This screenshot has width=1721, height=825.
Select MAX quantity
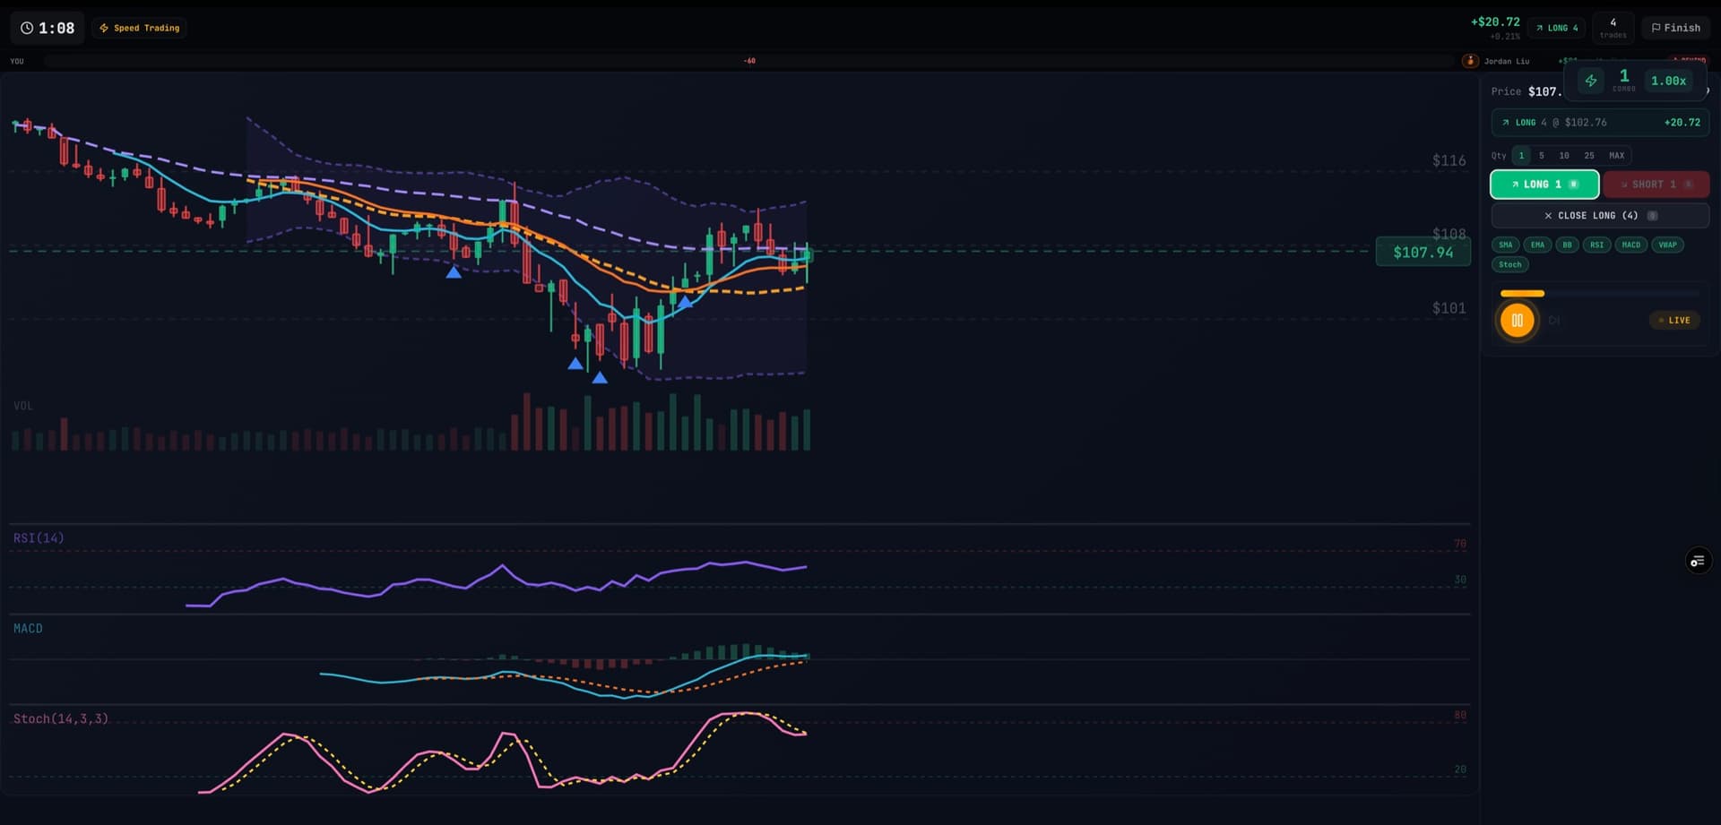pyautogui.click(x=1616, y=156)
